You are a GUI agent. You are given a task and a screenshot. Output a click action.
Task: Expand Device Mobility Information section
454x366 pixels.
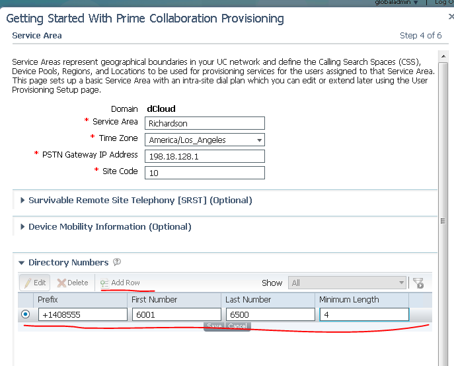pos(106,227)
